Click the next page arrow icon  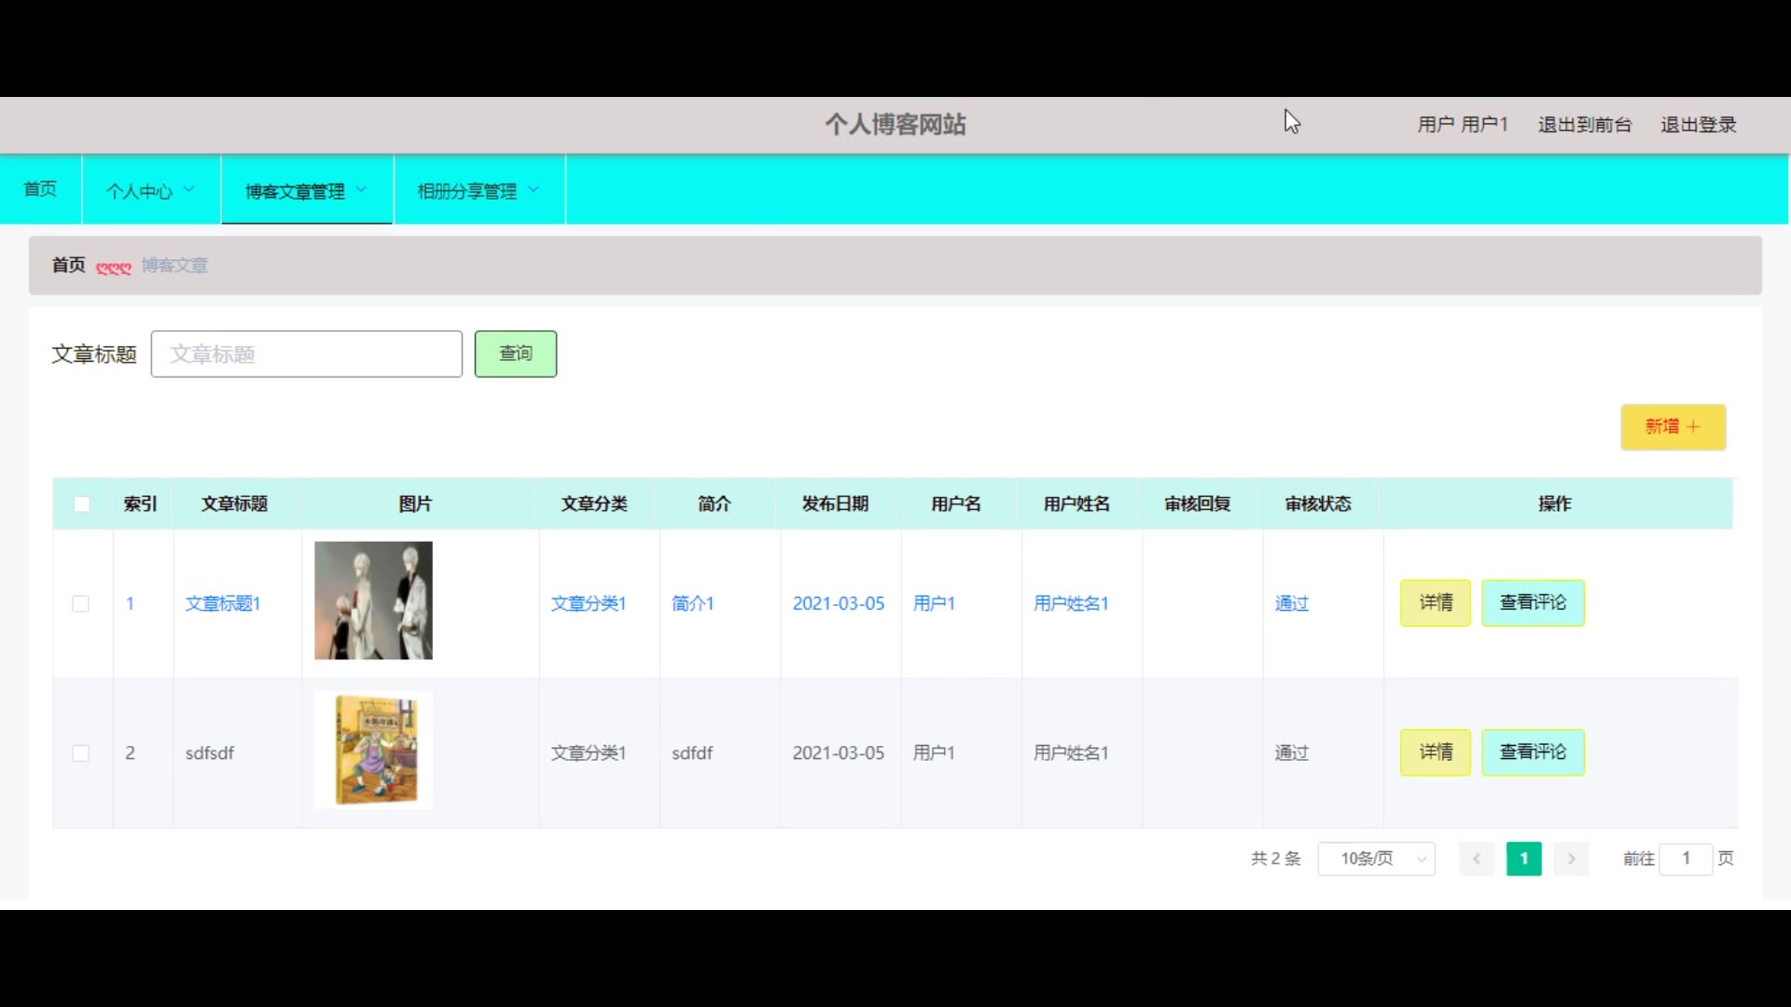point(1571,859)
